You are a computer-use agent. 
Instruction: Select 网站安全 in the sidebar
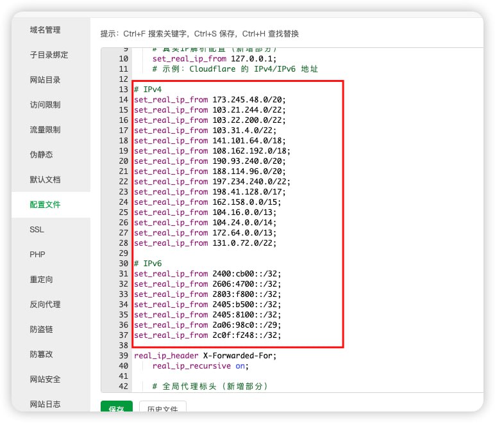click(45, 379)
